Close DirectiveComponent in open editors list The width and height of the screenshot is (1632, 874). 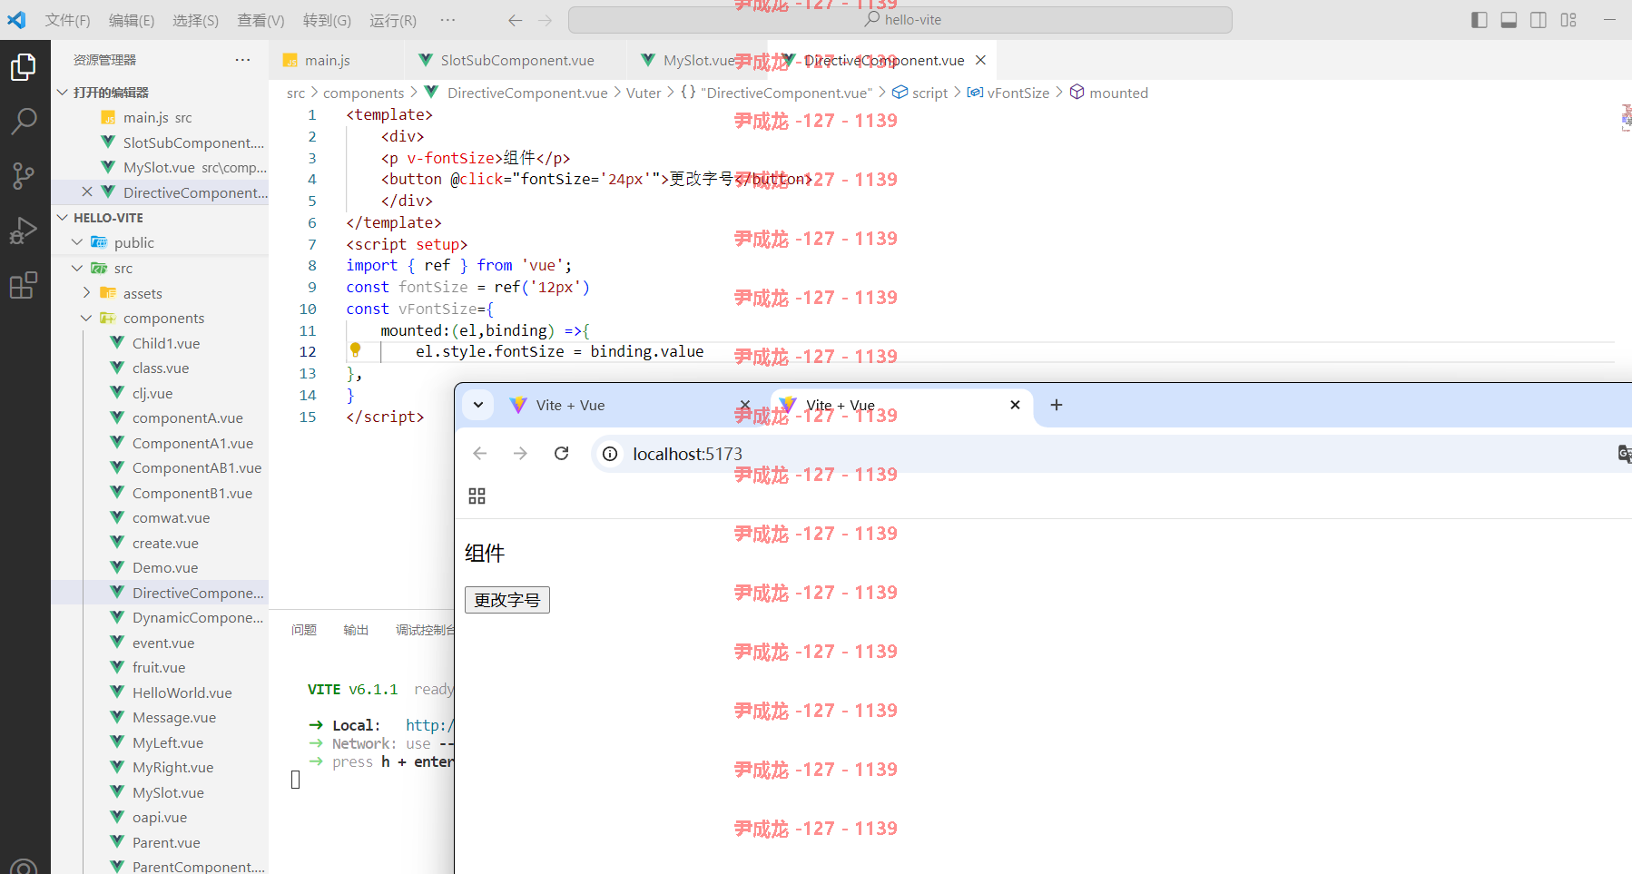pyautogui.click(x=87, y=191)
